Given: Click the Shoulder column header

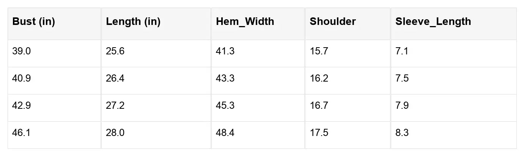Looking at the screenshot, I should click(x=333, y=22).
